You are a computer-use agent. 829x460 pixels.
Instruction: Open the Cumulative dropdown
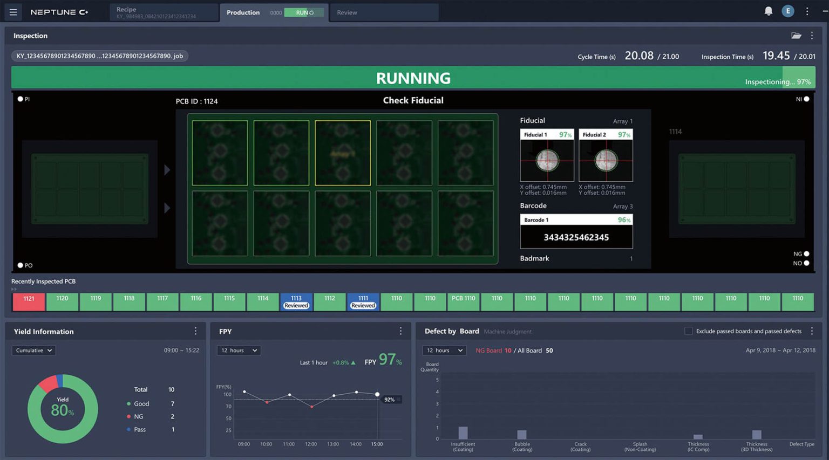(33, 351)
